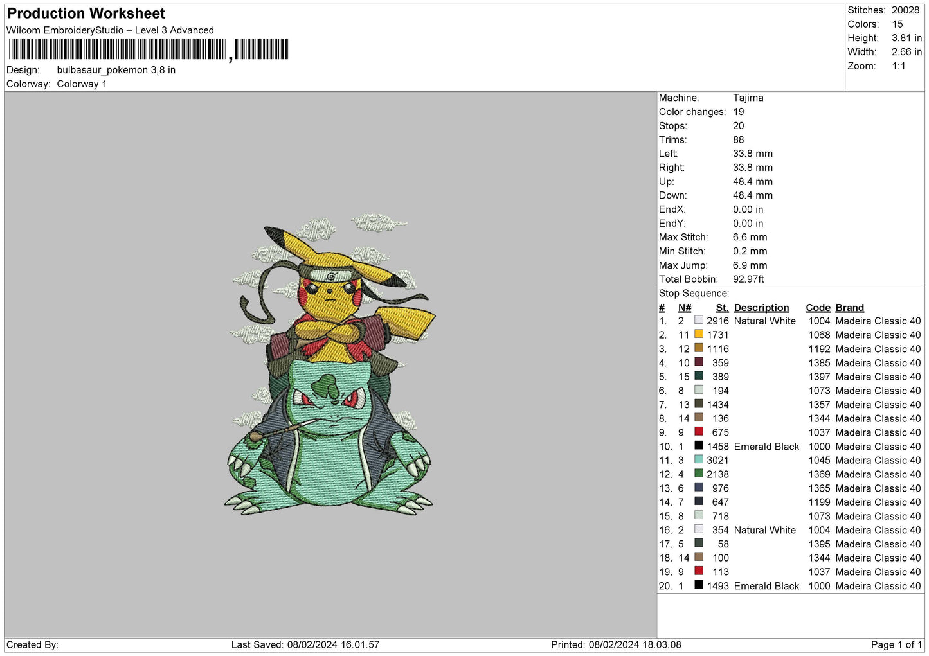Click the red swatch in stop 19
The width and height of the screenshot is (929, 656).
[699, 571]
